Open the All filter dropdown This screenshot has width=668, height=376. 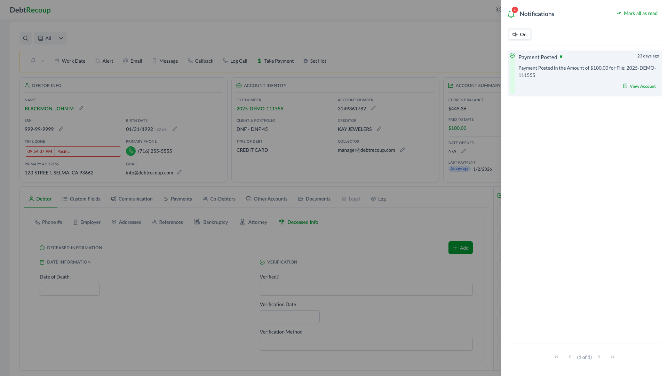coord(50,38)
